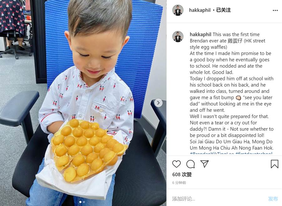Select the second carousel dot indicator
Image resolution: width=282 pixels, height=206 pixels.
click(x=84, y=202)
